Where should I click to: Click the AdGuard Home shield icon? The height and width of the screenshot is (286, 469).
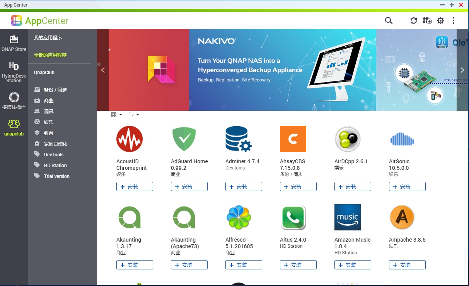tap(184, 139)
